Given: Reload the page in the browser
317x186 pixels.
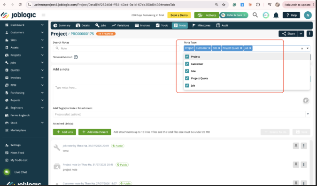Looking at the screenshot, I should point(20,5).
